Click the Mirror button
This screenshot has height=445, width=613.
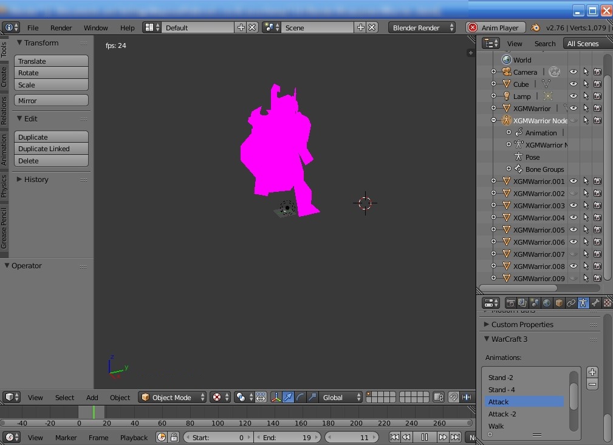click(51, 100)
